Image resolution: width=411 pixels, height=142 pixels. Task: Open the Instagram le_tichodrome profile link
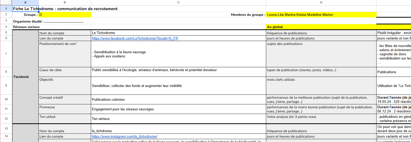tap(124, 137)
